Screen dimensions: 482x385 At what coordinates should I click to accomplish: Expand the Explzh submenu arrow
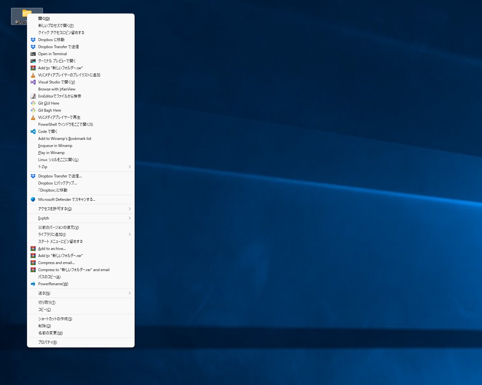tap(129, 218)
